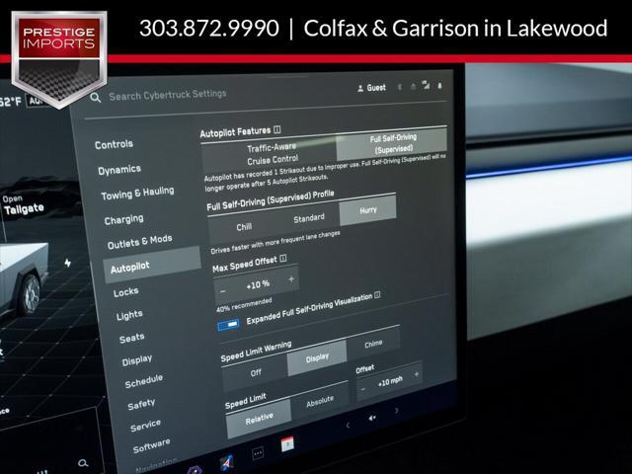Tap the charge port lightning bolt icon

pyautogui.click(x=68, y=263)
